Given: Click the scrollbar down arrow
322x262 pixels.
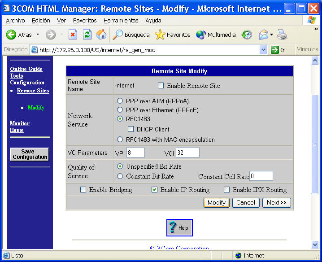Looking at the screenshot, I should [315, 245].
